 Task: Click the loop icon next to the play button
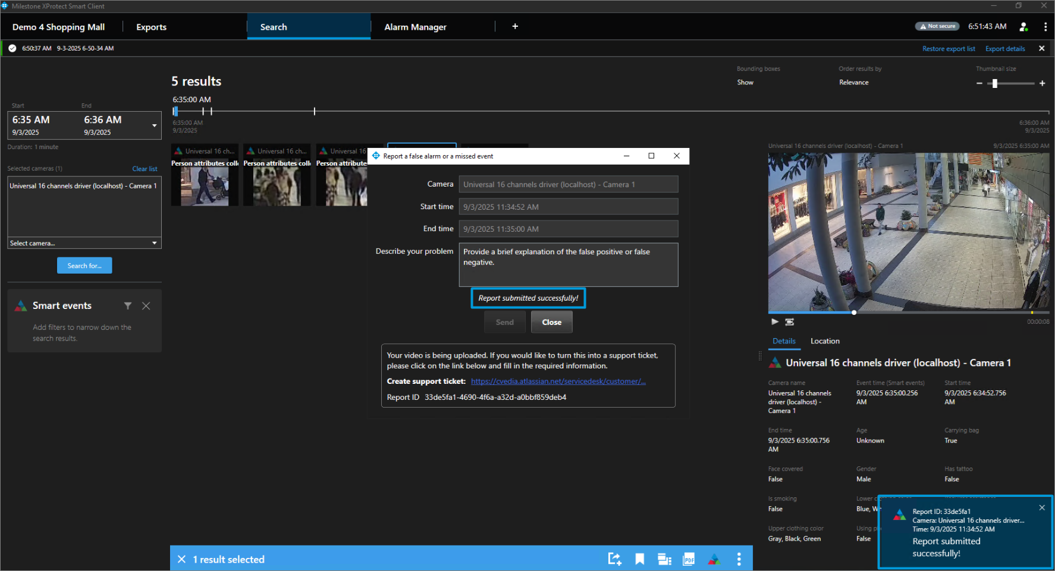pos(790,321)
